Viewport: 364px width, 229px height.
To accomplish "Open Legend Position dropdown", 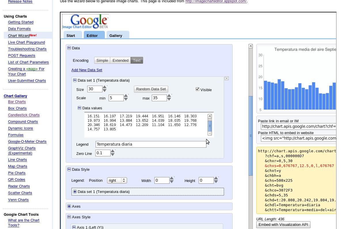I will click(117, 180).
